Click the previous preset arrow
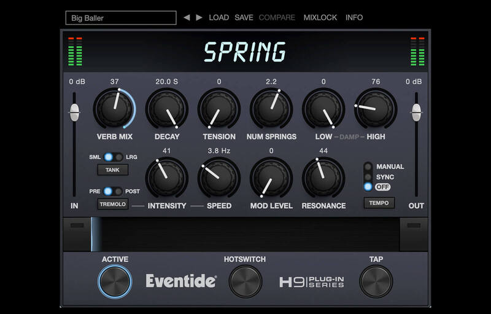 point(187,18)
